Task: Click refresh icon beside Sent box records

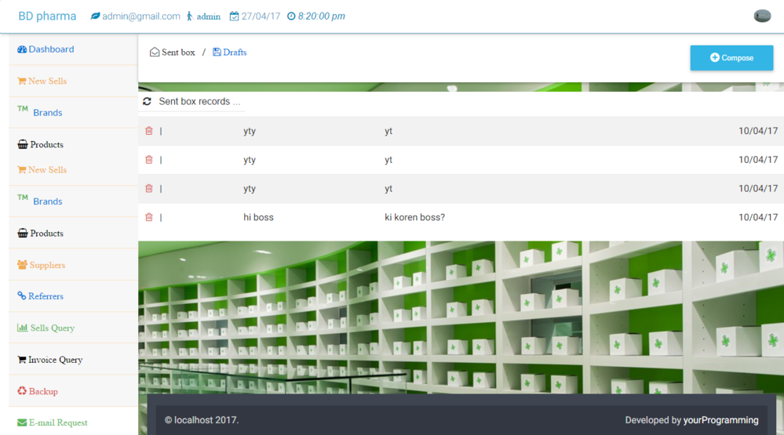Action: (147, 102)
